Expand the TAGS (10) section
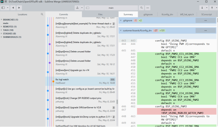This screenshot has width=218, height=127. [1, 30]
